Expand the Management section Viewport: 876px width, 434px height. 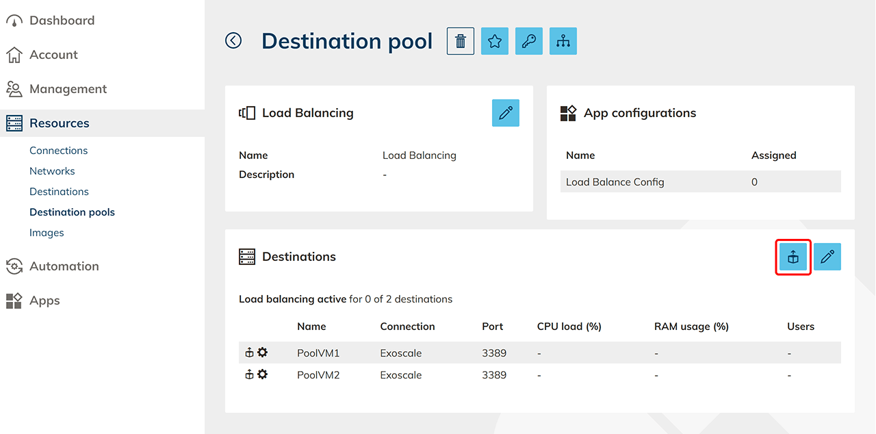(68, 89)
